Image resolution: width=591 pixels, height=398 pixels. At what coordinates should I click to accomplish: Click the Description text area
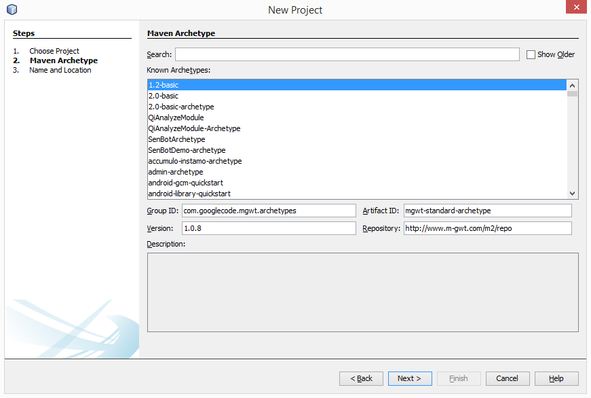point(362,292)
